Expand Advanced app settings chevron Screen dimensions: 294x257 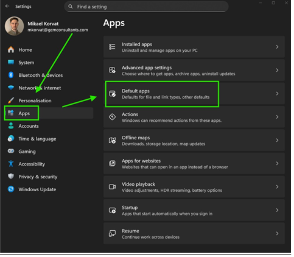(x=277, y=70)
